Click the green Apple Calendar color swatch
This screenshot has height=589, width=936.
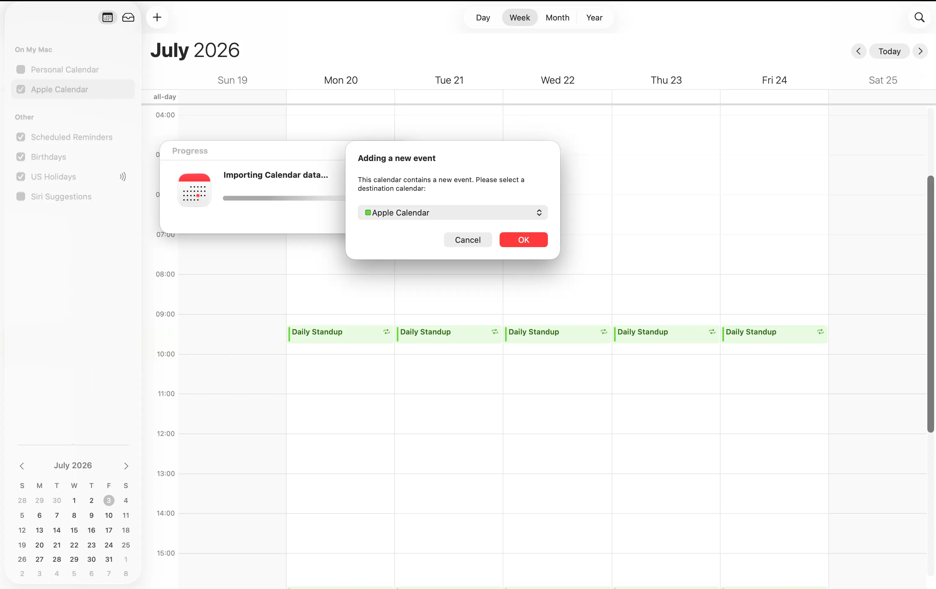tap(368, 212)
